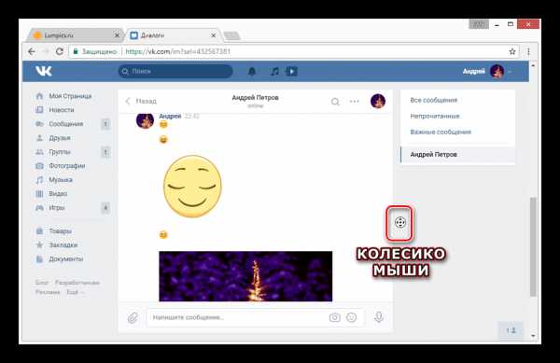
Task: Go back using Назад link
Action: click(141, 101)
